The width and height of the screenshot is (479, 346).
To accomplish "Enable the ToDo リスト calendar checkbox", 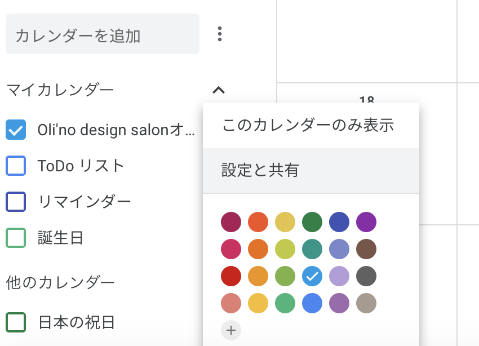I will click(16, 166).
